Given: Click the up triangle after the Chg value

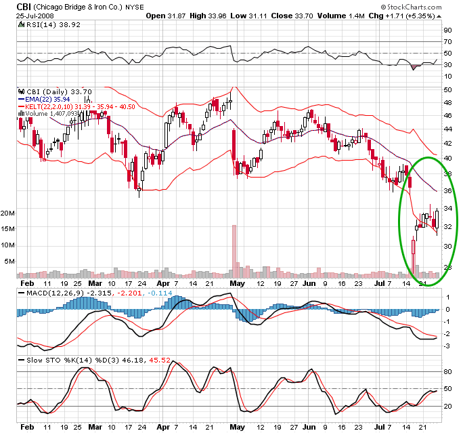Looking at the screenshot, I should pyautogui.click(x=439, y=16).
